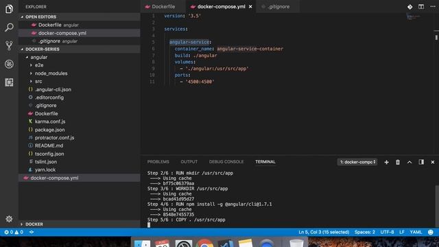Select .gitignore in Open Editors list
Screen dimensions: 439x247
coord(80,41)
